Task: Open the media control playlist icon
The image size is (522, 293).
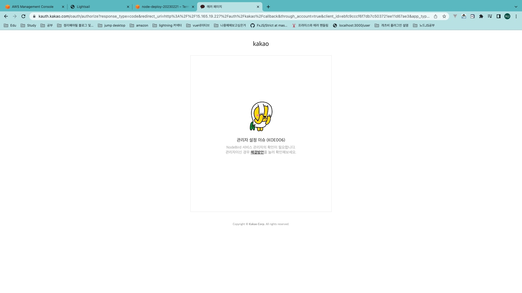Action: [490, 16]
